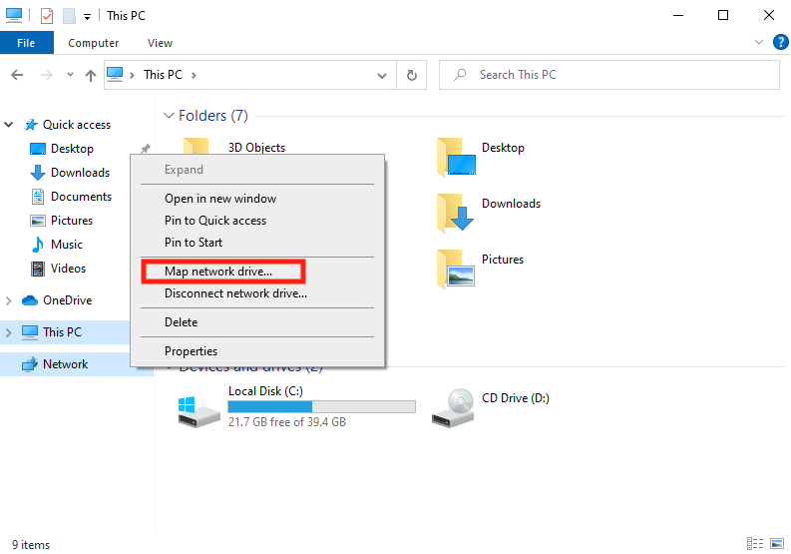This screenshot has width=791, height=554.
Task: Go up one folder level arrow
Action: point(91,75)
